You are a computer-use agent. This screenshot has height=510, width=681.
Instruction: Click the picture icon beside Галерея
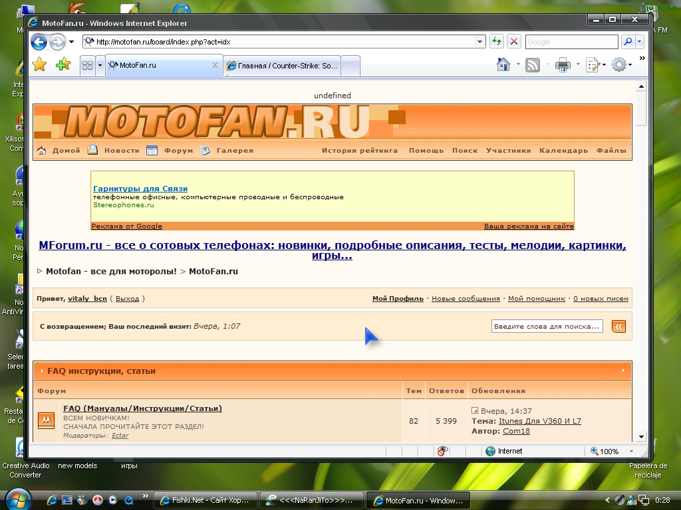205,150
